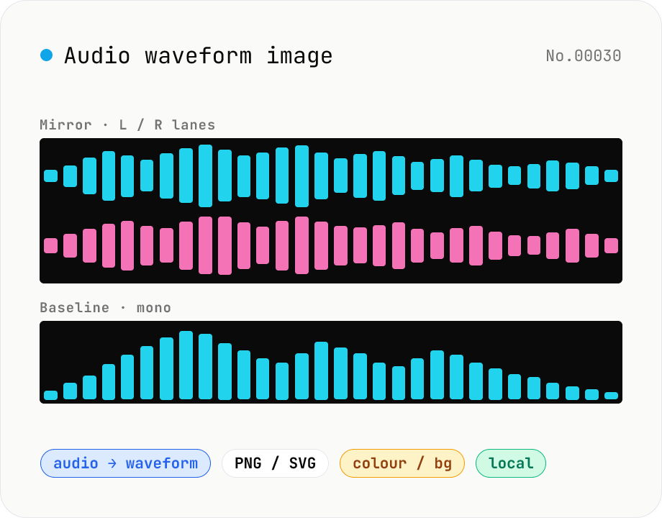Viewport: 662px width, 518px height.
Task: Click the blue dot beside the title
Action: [47, 55]
